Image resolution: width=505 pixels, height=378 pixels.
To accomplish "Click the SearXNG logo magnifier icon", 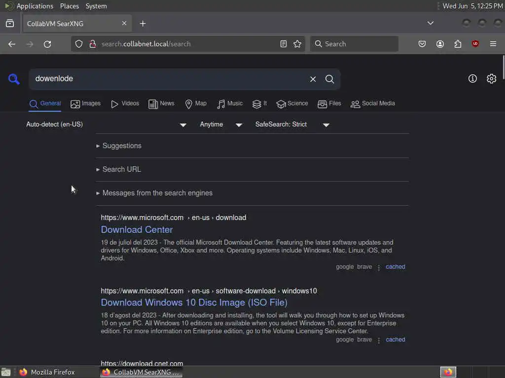I will coord(14,79).
